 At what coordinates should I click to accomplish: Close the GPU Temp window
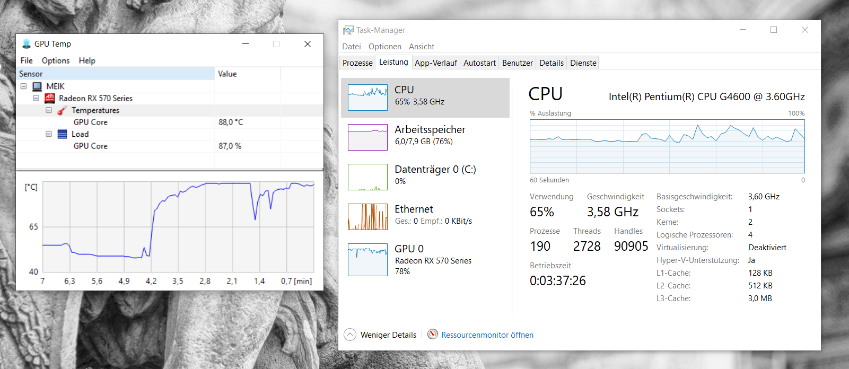pyautogui.click(x=308, y=44)
